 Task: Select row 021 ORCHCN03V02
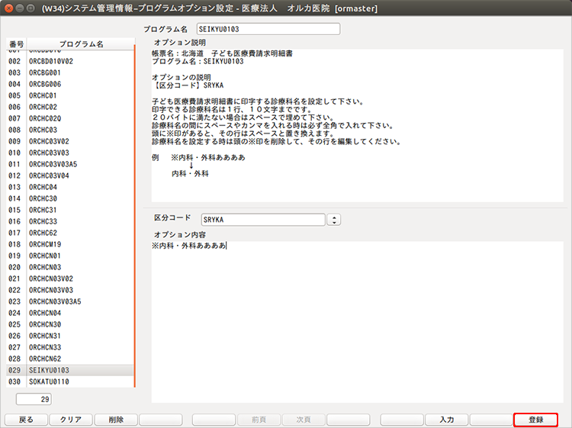pos(70,278)
